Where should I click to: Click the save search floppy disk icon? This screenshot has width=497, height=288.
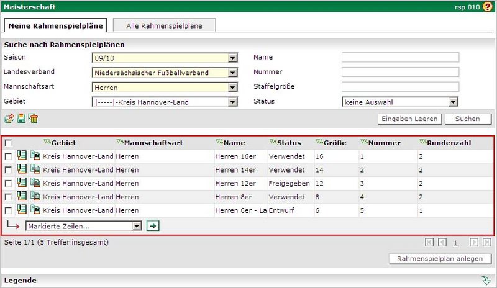click(x=21, y=119)
